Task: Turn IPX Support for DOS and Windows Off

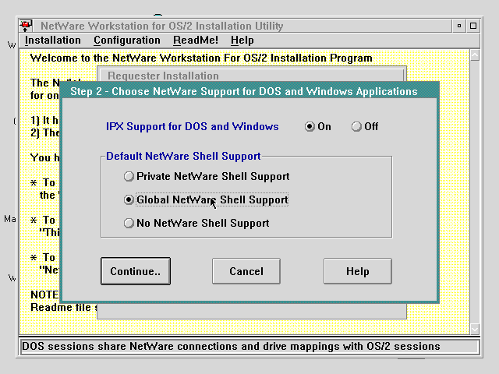Action: pos(365,126)
